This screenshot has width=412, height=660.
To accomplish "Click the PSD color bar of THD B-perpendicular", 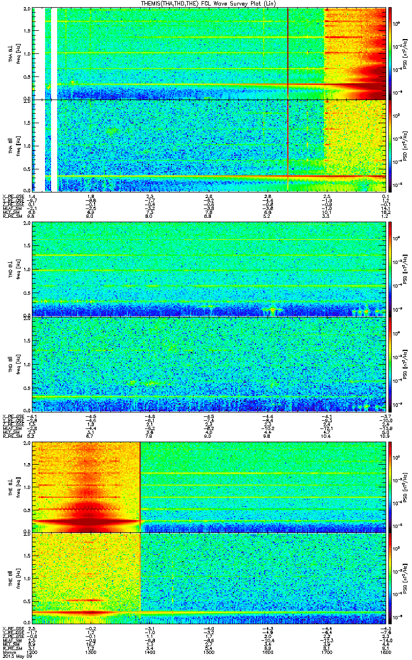I will coord(391,268).
